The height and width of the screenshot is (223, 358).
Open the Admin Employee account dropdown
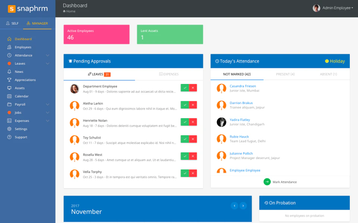(x=333, y=7)
